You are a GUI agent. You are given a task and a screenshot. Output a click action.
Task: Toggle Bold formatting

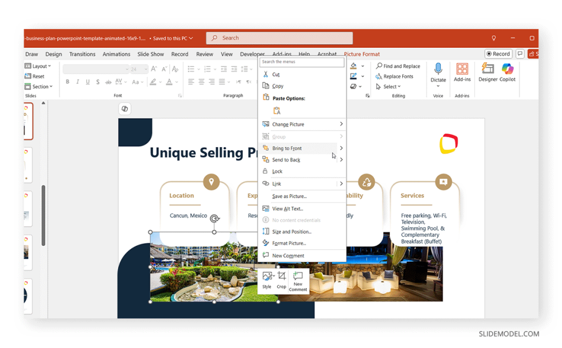[68, 82]
